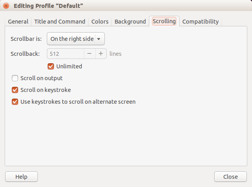Toggle keystroke scrolling on alternate screen
252x187 pixels.
[15, 102]
